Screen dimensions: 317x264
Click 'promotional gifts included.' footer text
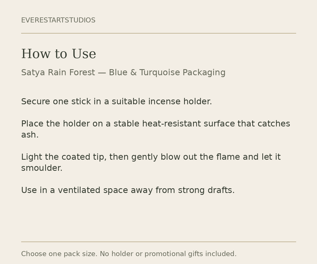tap(190, 254)
